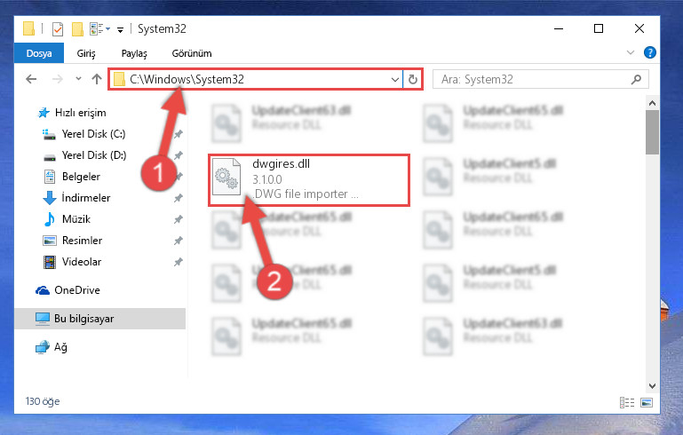Open the Paylaş ribbon tab
Image resolution: width=683 pixels, height=435 pixels.
tap(134, 53)
